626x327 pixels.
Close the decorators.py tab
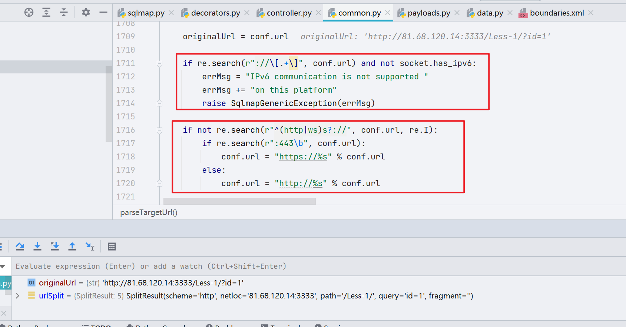click(x=247, y=13)
